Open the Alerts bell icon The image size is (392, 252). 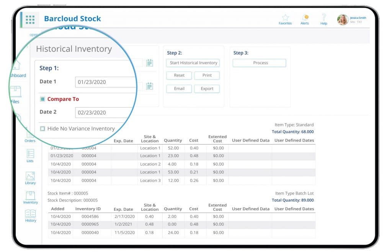coord(305,18)
